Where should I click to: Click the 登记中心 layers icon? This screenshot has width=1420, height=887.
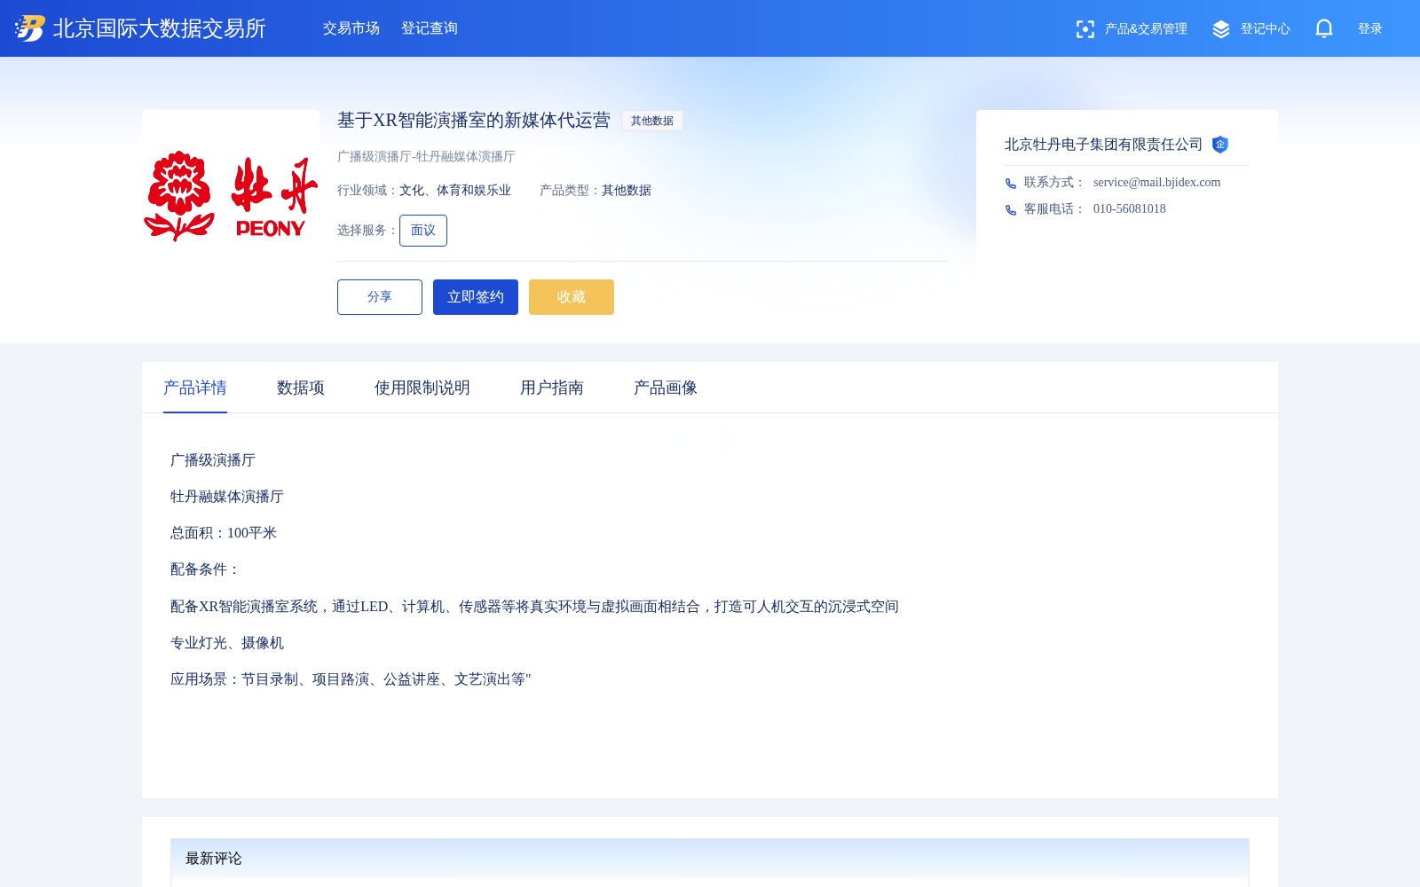(1221, 29)
